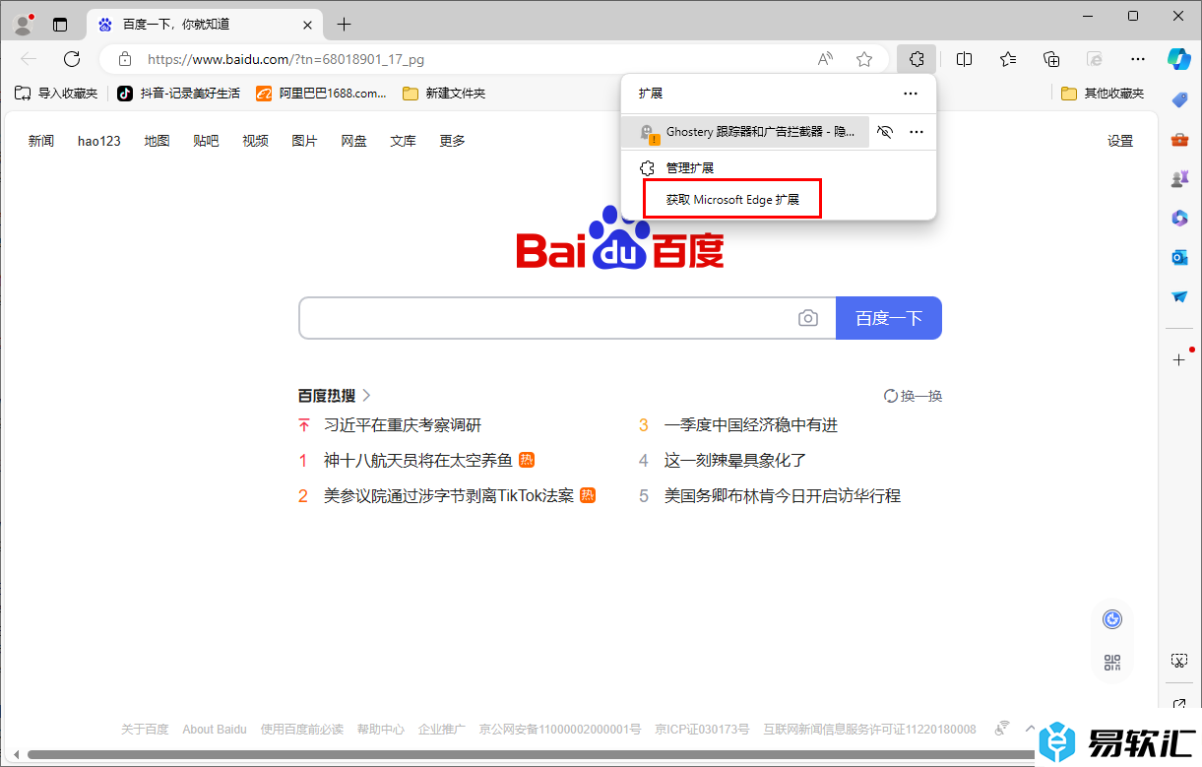Open the Outlook icon in the sidebar
Screen dimensions: 1202x767
pyautogui.click(x=1179, y=257)
